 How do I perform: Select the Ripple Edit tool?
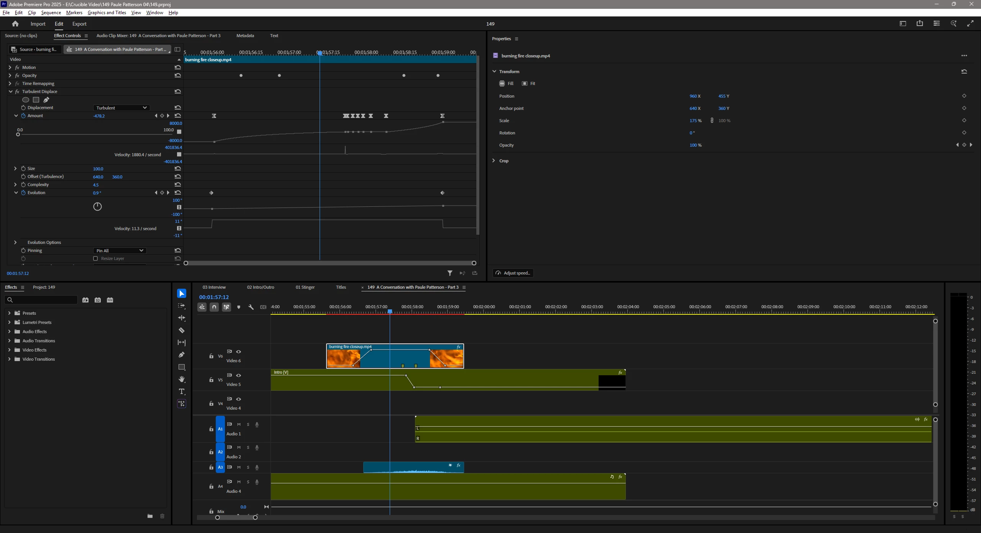coord(182,318)
